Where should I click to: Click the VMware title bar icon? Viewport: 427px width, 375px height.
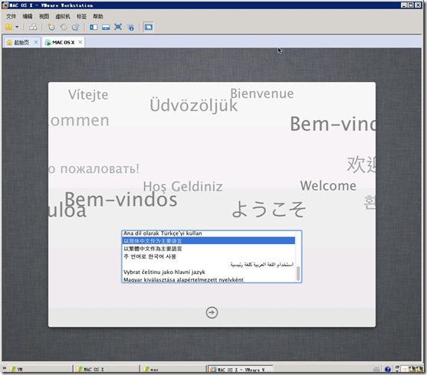coord(5,5)
